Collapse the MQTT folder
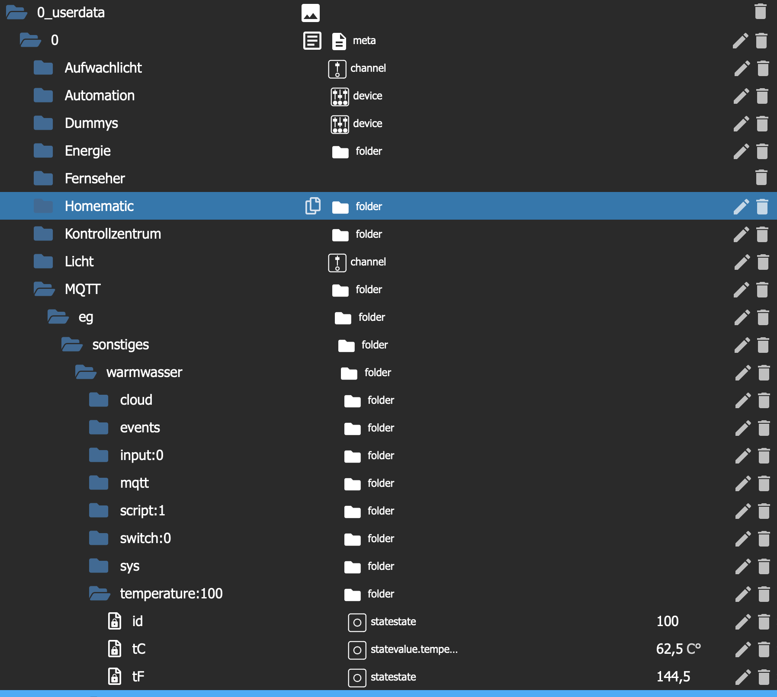This screenshot has width=777, height=697. click(x=44, y=289)
